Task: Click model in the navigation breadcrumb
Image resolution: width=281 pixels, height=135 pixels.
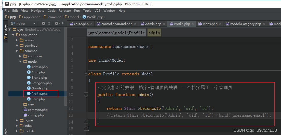Action: coord(72,17)
